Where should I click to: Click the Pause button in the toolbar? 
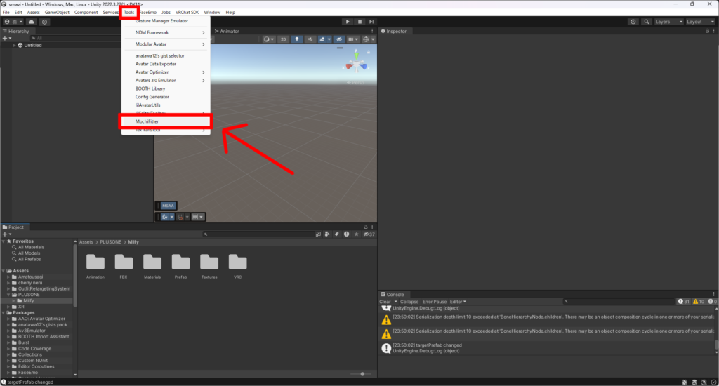point(359,22)
